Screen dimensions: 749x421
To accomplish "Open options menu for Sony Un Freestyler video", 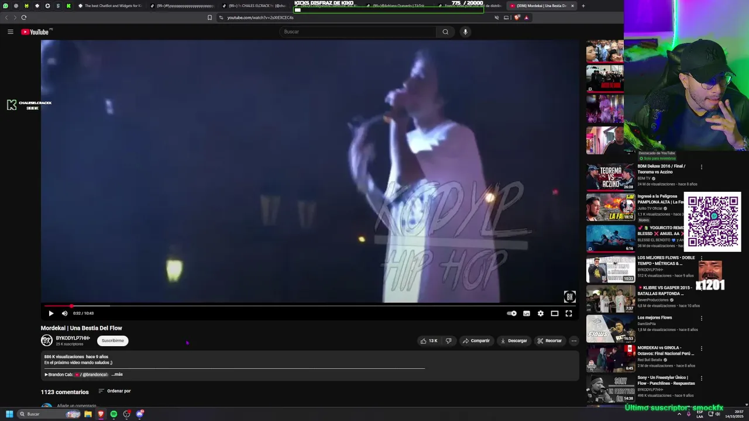I will (701, 379).
